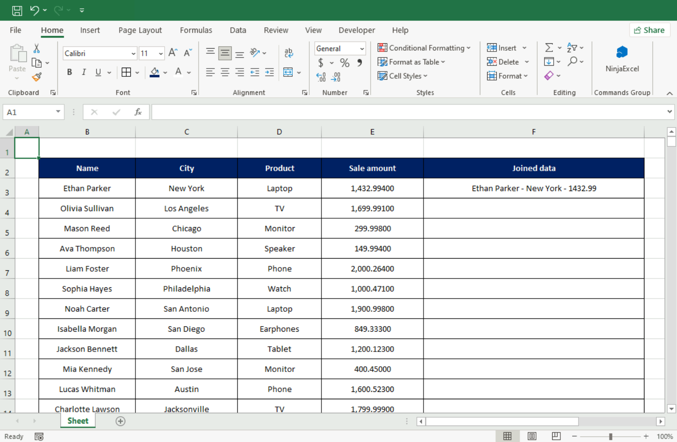The height and width of the screenshot is (442, 677).
Task: Switch to the Formulas tab
Action: pyautogui.click(x=196, y=30)
